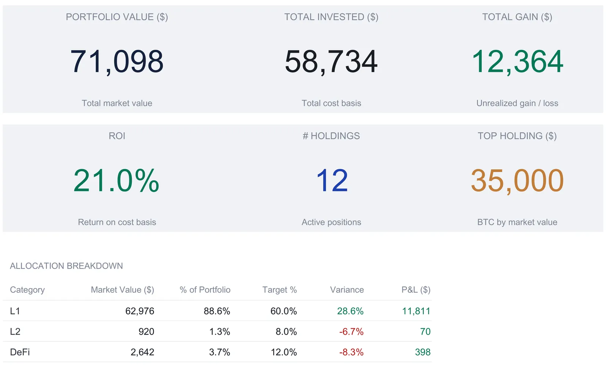This screenshot has width=606, height=365.
Task: Click the L1 variance 28.6%
Action: click(350, 311)
